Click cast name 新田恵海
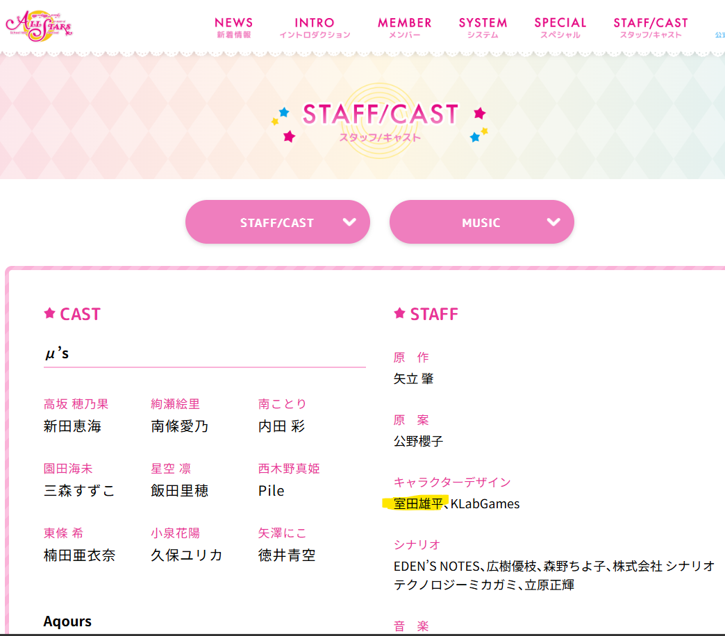 tap(72, 426)
